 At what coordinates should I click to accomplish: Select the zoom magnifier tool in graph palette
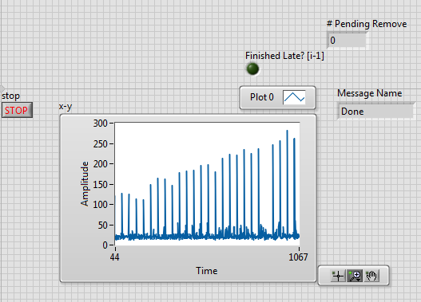coord(355,276)
